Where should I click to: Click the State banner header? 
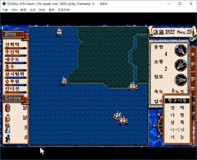(13, 34)
